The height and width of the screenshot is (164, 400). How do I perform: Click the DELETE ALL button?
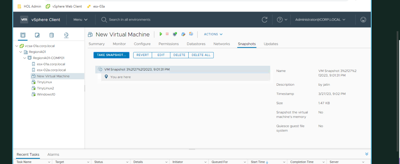(201, 55)
